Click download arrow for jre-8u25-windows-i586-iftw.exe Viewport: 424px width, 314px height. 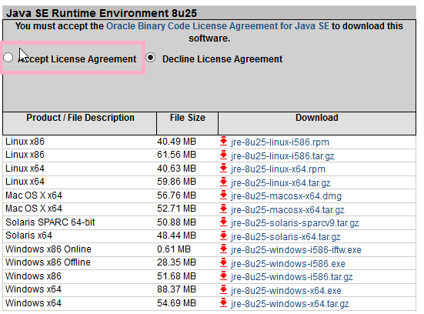pos(223,249)
